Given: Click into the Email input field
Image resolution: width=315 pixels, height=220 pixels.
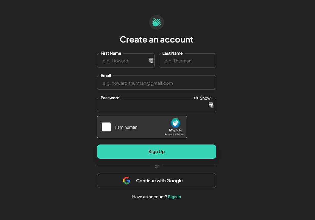Looking at the screenshot, I should tap(157, 83).
